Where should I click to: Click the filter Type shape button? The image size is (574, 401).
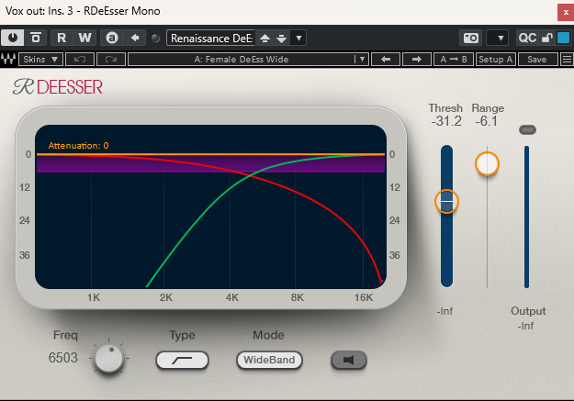182,361
